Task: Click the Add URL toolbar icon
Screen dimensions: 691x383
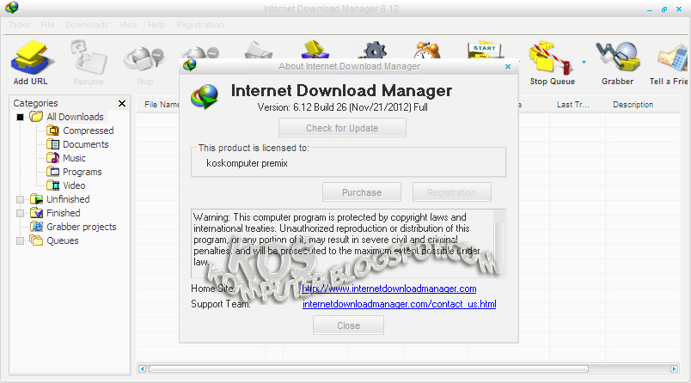Action: click(x=31, y=62)
